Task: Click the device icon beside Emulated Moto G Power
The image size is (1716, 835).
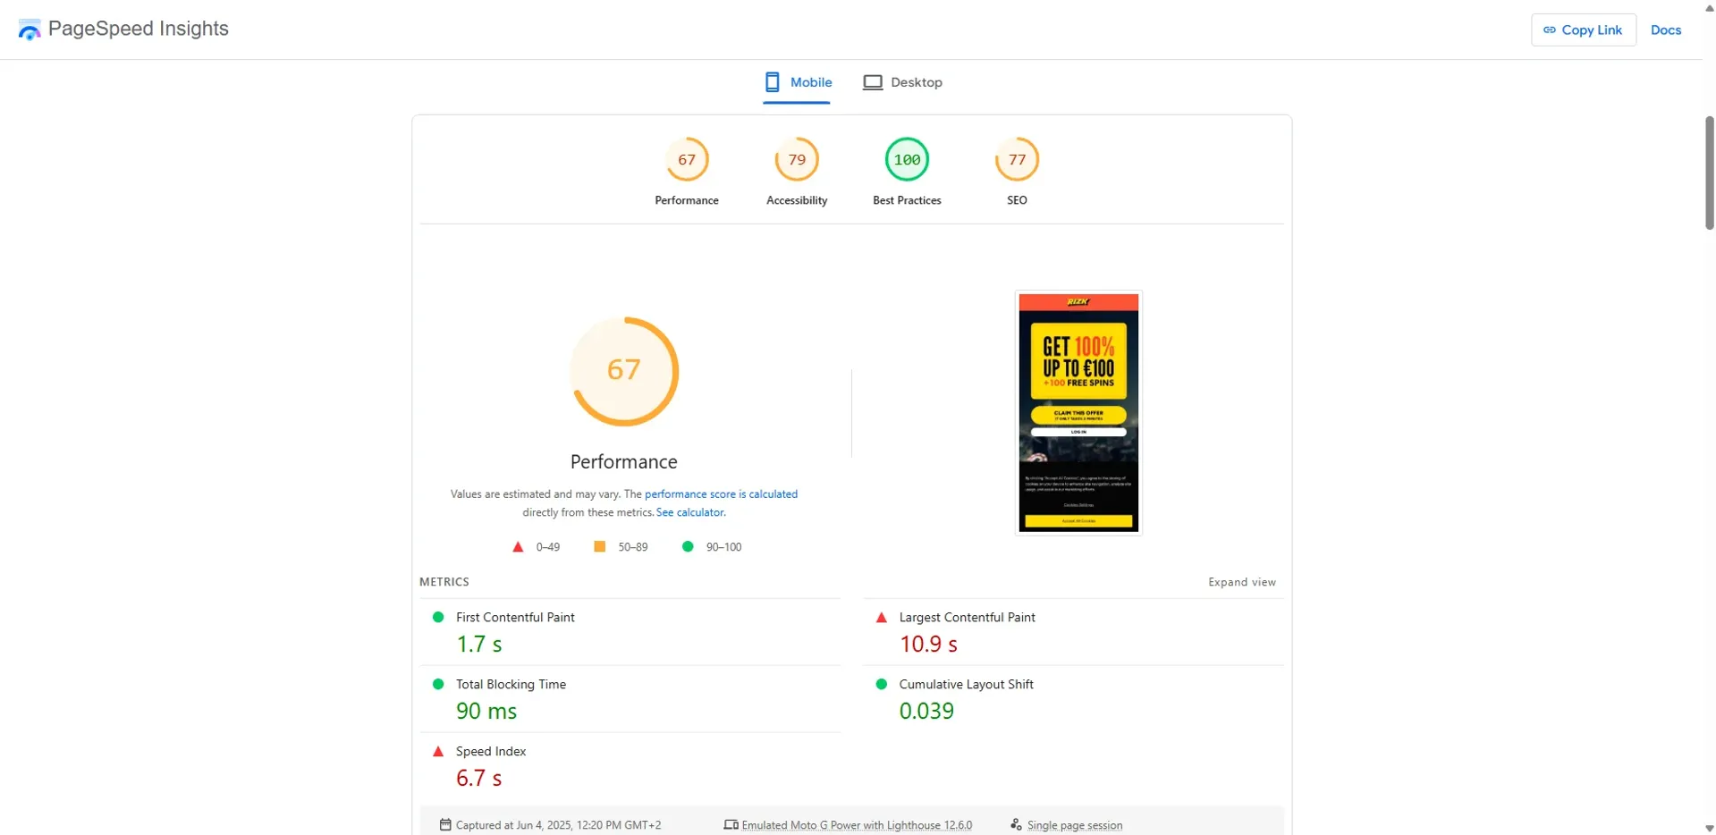Action: [x=731, y=824]
